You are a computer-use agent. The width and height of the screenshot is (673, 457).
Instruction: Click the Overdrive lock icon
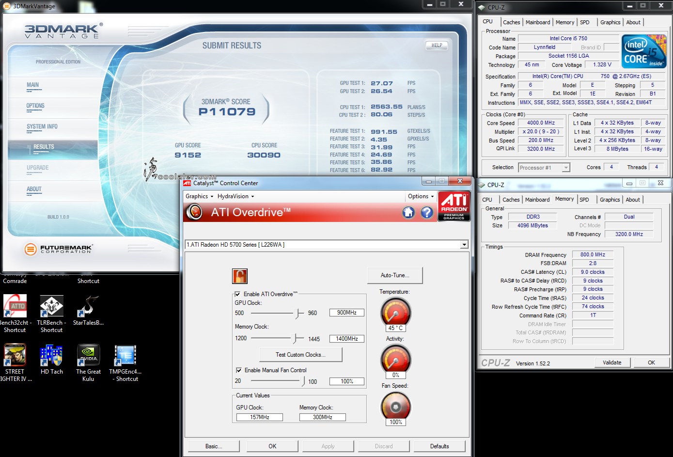pos(240,276)
